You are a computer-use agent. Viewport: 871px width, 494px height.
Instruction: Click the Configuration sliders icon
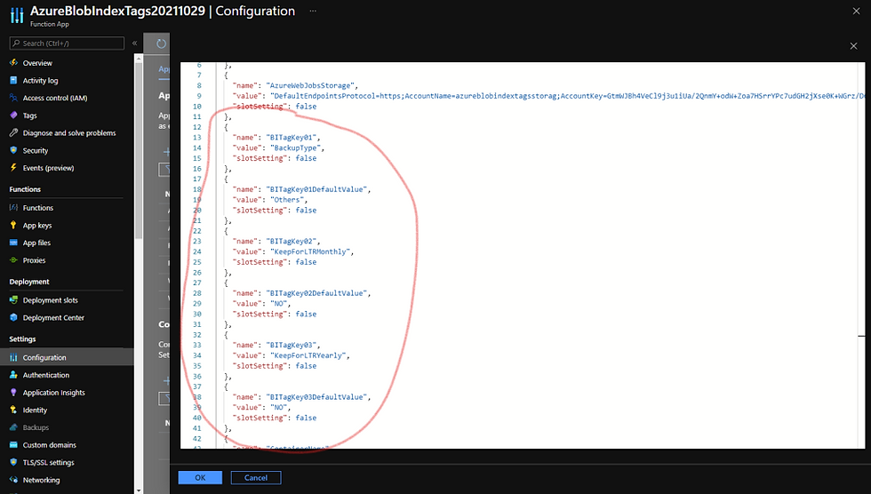(13, 357)
